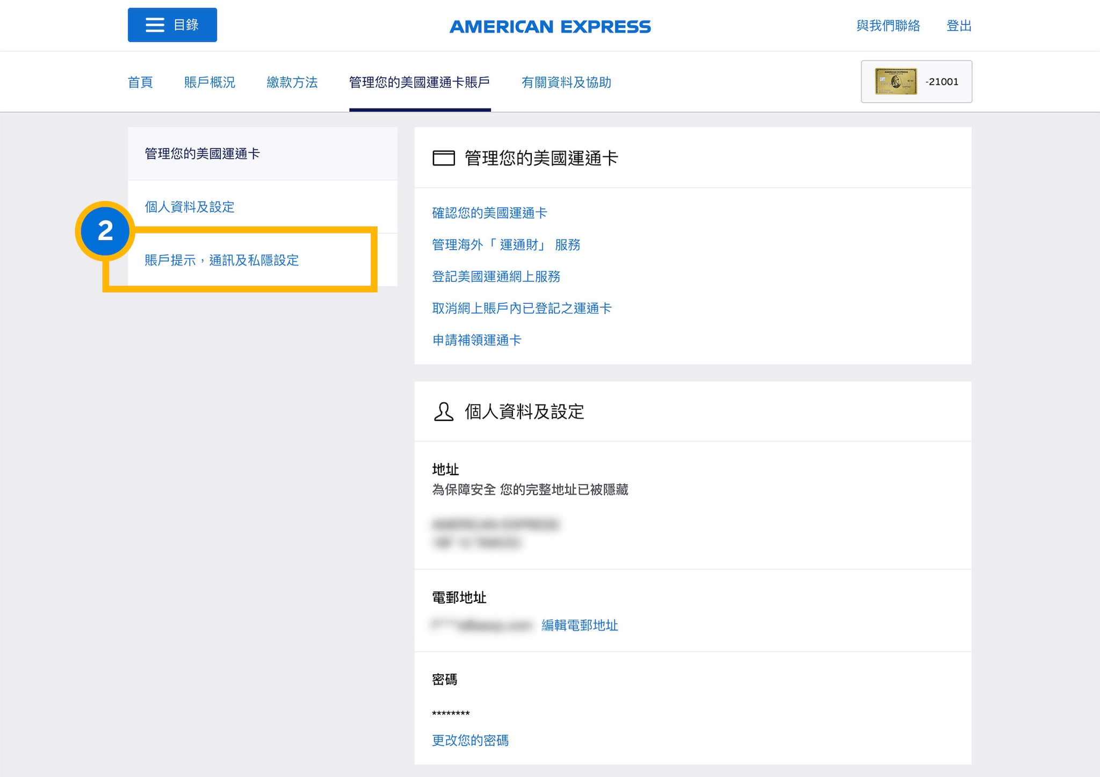Click 登出 to log out
The image size is (1100, 777).
click(959, 26)
